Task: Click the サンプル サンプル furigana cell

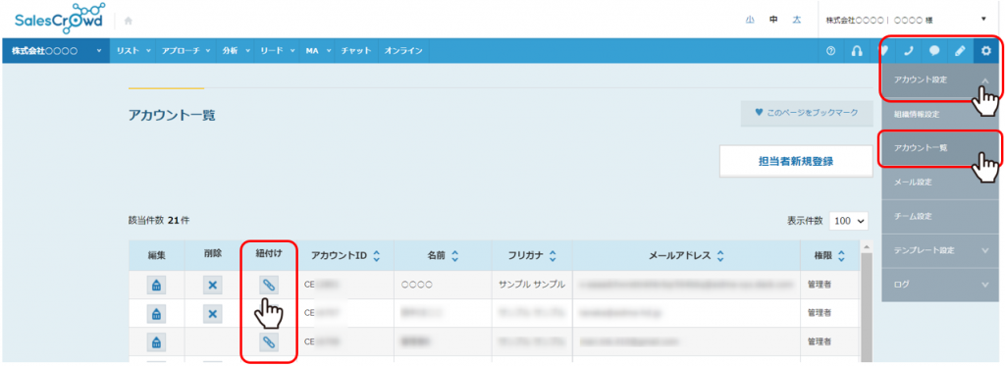Action: (532, 285)
